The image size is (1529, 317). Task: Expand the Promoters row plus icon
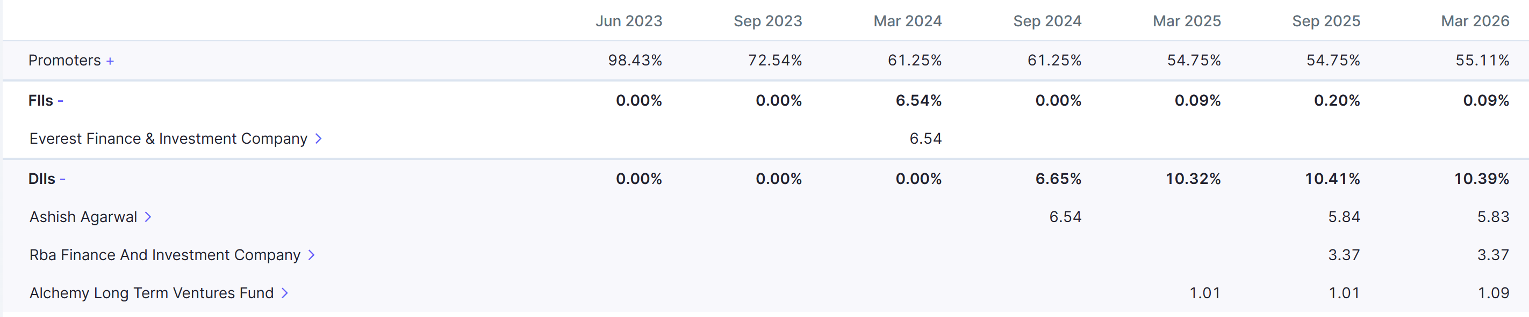point(110,61)
